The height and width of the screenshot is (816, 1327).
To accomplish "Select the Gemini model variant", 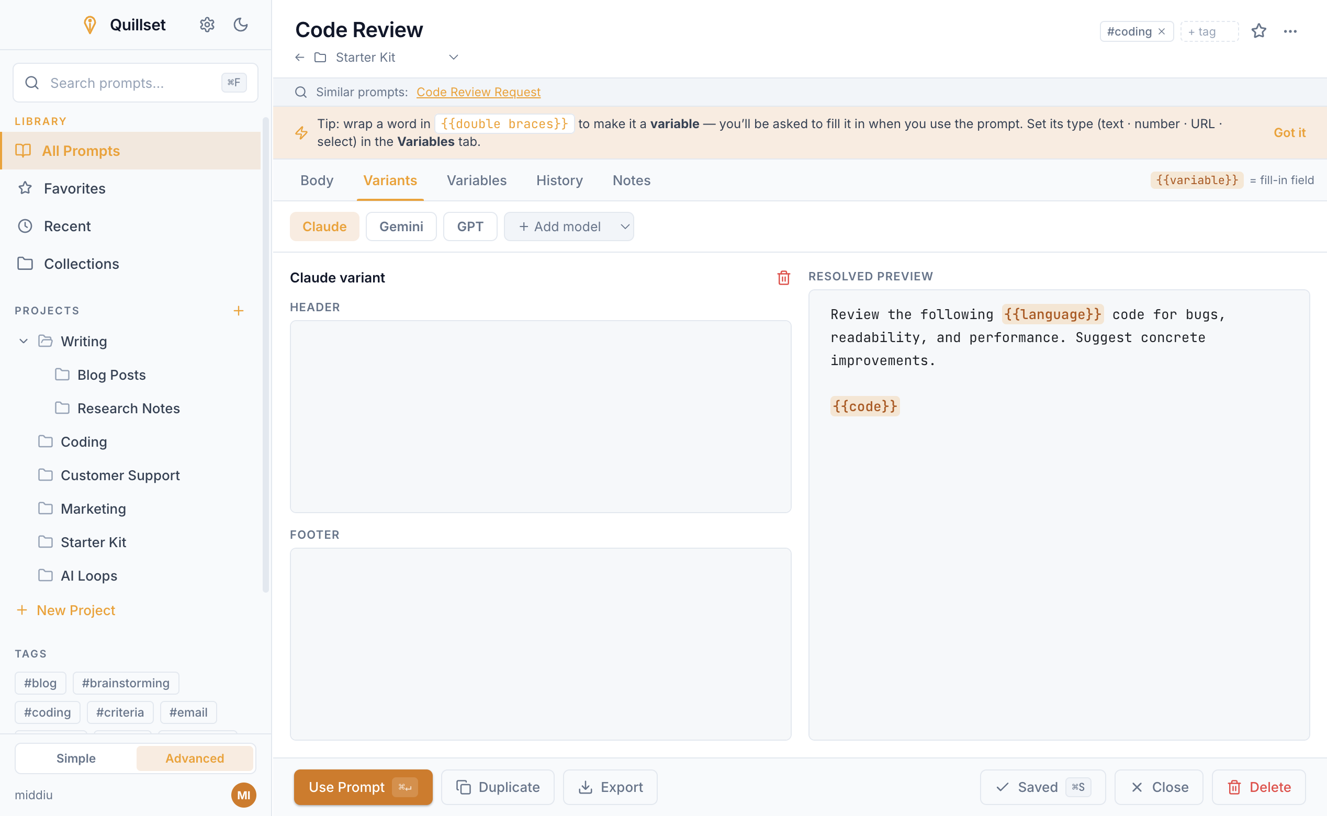I will click(x=401, y=226).
